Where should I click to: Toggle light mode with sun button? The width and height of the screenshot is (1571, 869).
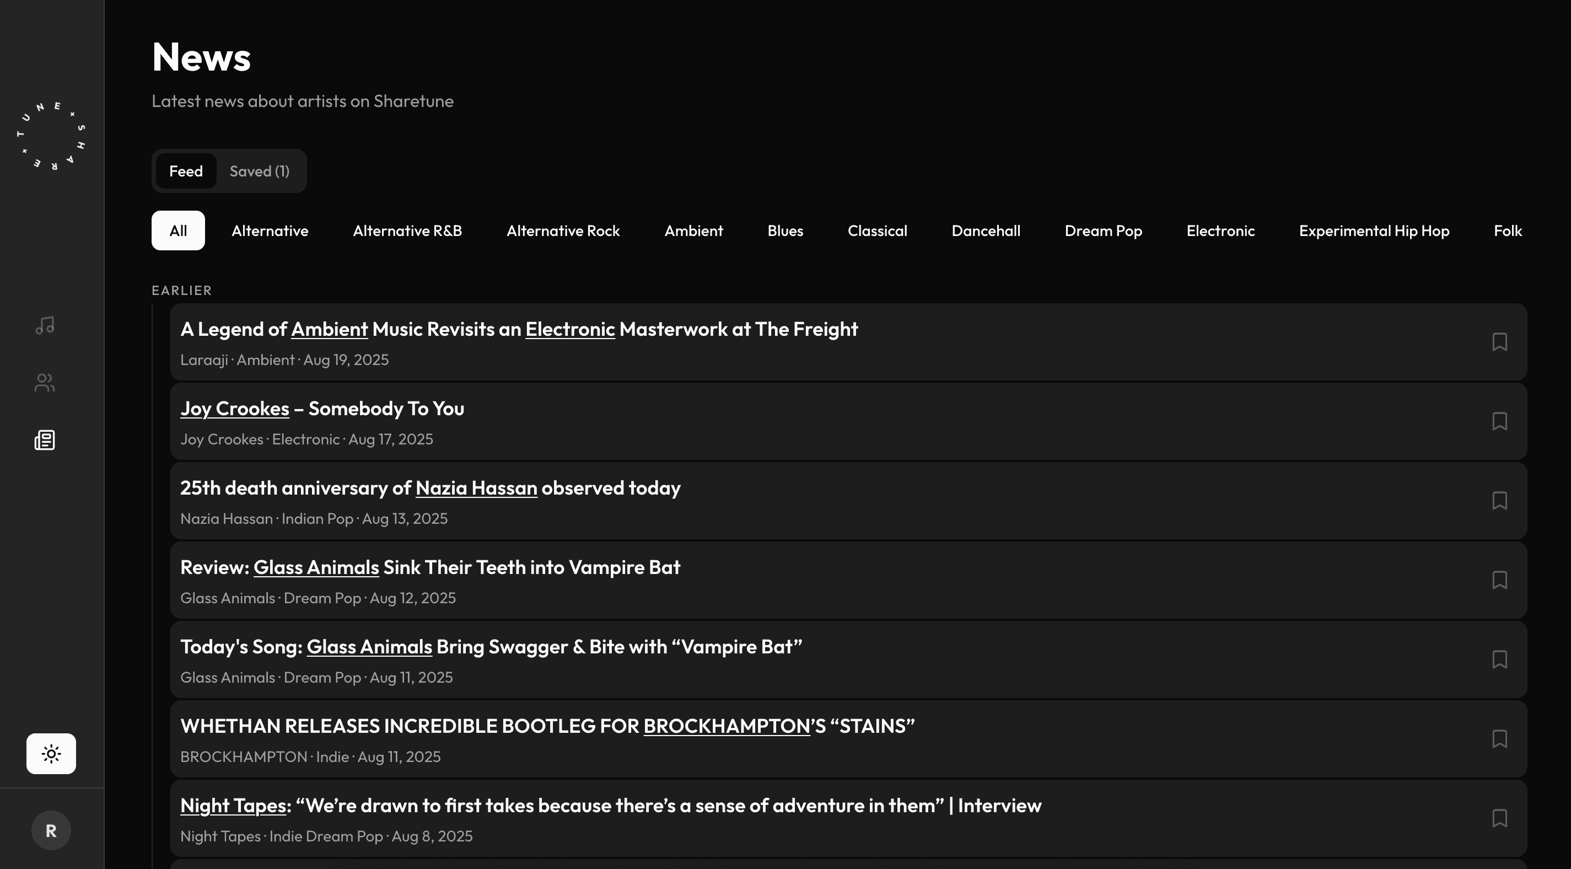click(51, 754)
